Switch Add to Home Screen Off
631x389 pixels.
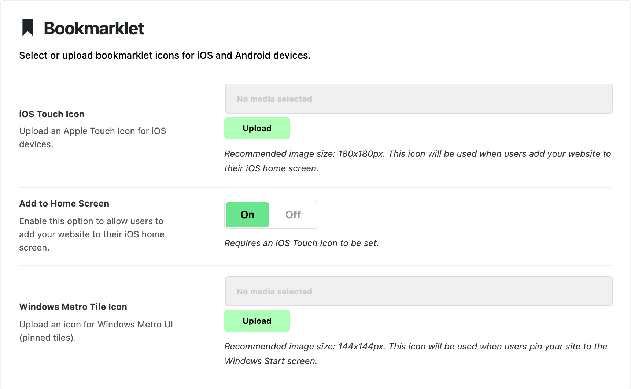point(293,215)
